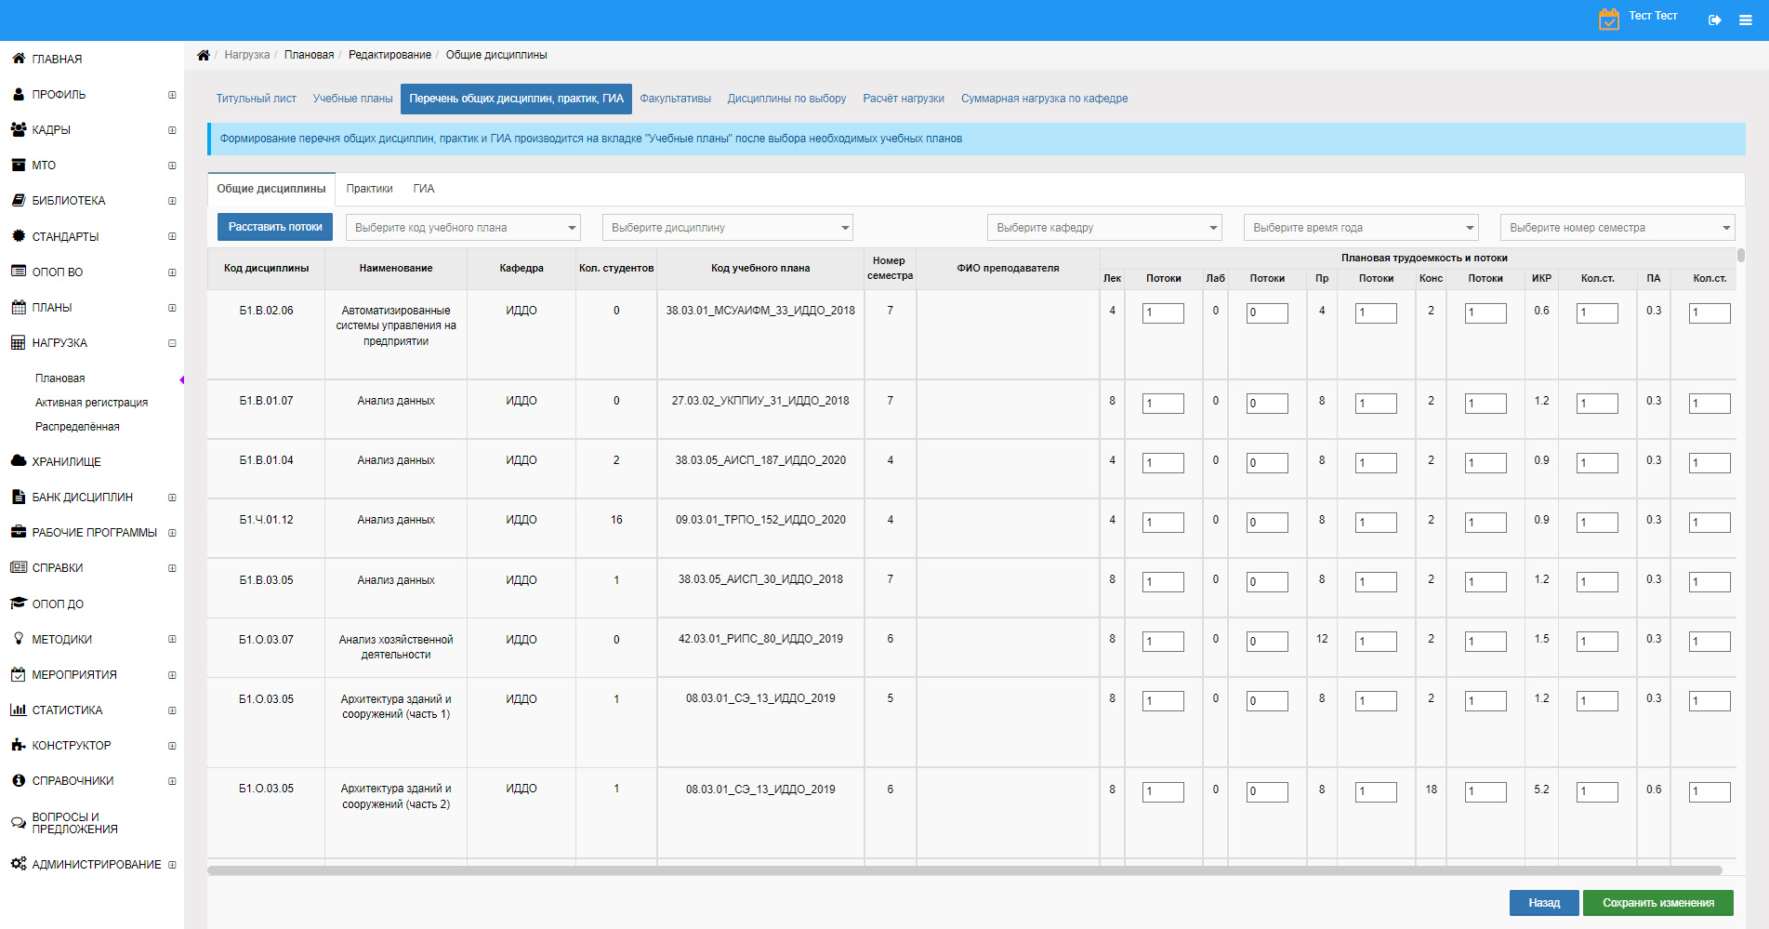Click the ПЛАНЫ calendar sidebar icon
This screenshot has height=929, width=1769.
(x=19, y=307)
